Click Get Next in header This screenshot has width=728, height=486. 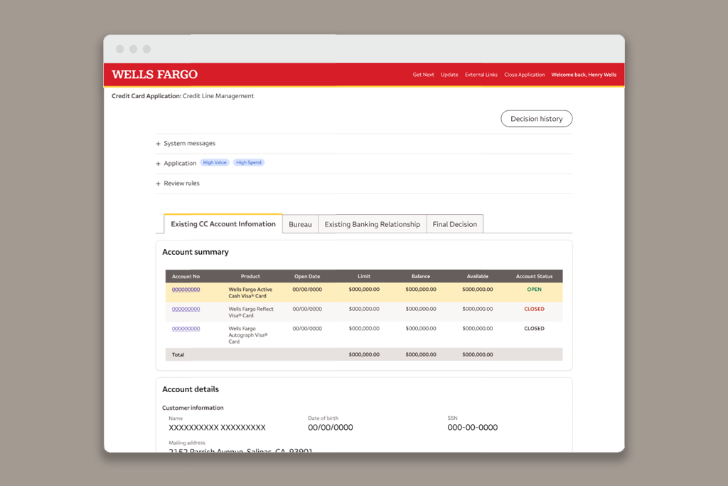pos(423,75)
